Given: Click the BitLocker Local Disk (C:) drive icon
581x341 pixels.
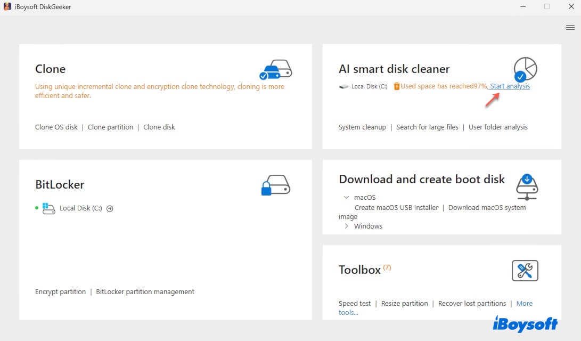Looking at the screenshot, I should click(x=48, y=208).
